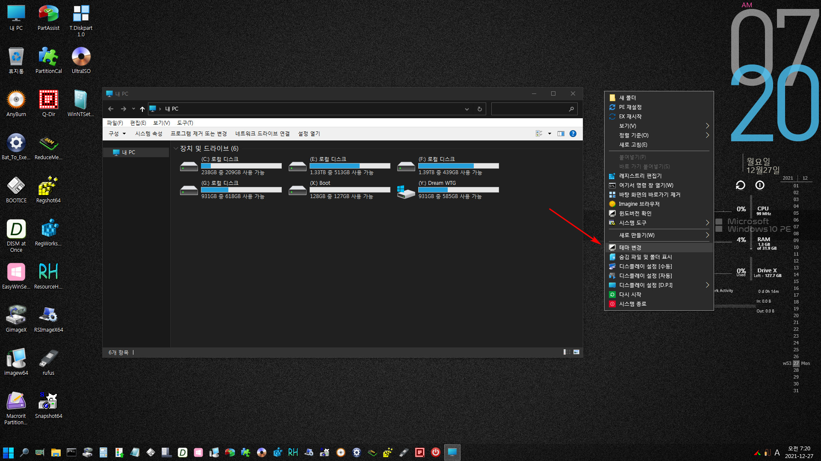Expand the 새로 만들기(W) submenu
The image size is (821, 461).
(659, 235)
